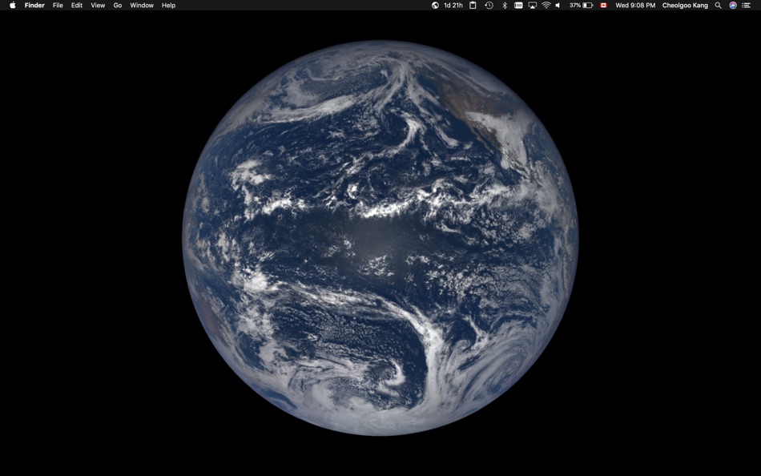761x476 pixels.
Task: Open the Help menu
Action: point(168,6)
